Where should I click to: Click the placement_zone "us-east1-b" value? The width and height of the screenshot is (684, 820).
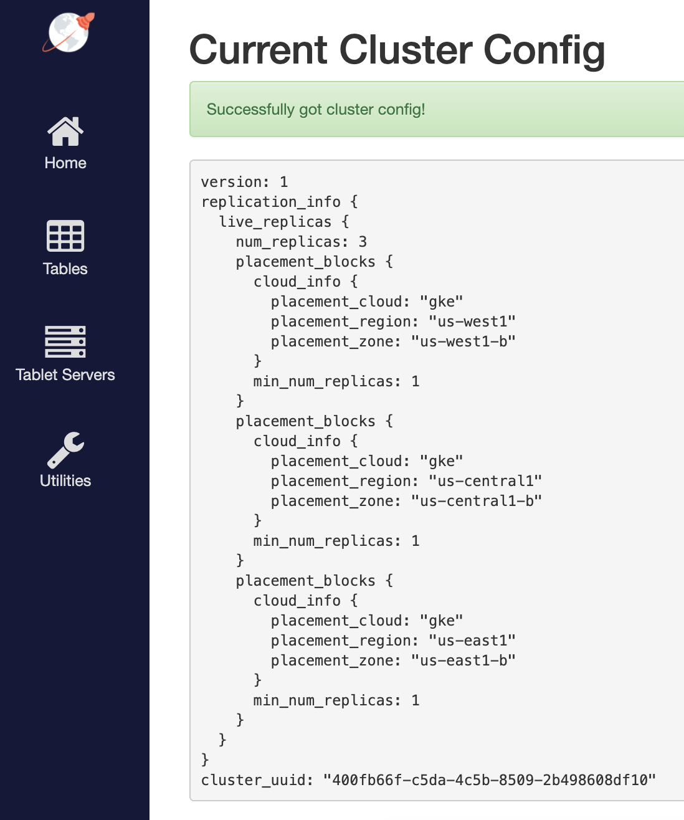click(x=463, y=660)
